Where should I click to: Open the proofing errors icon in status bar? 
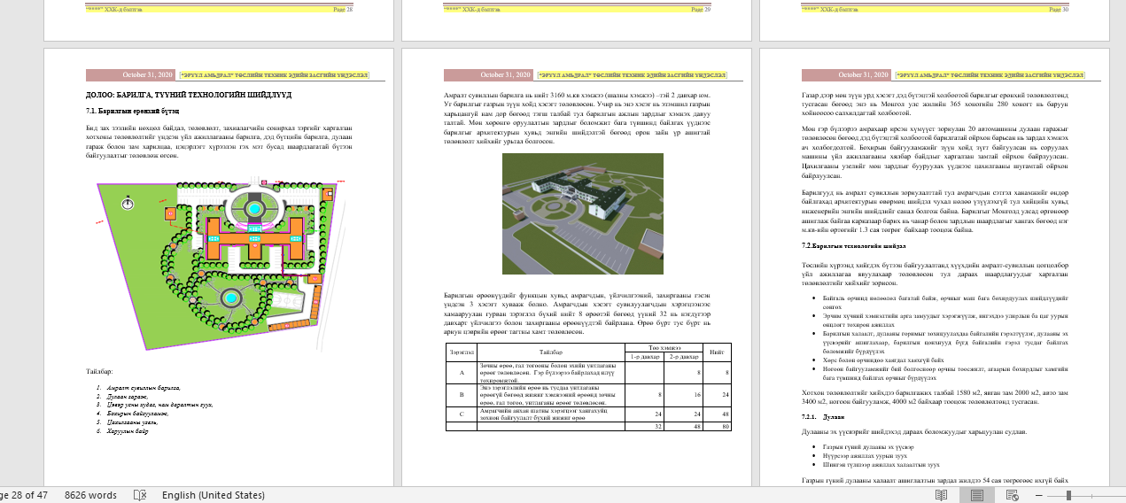(138, 495)
